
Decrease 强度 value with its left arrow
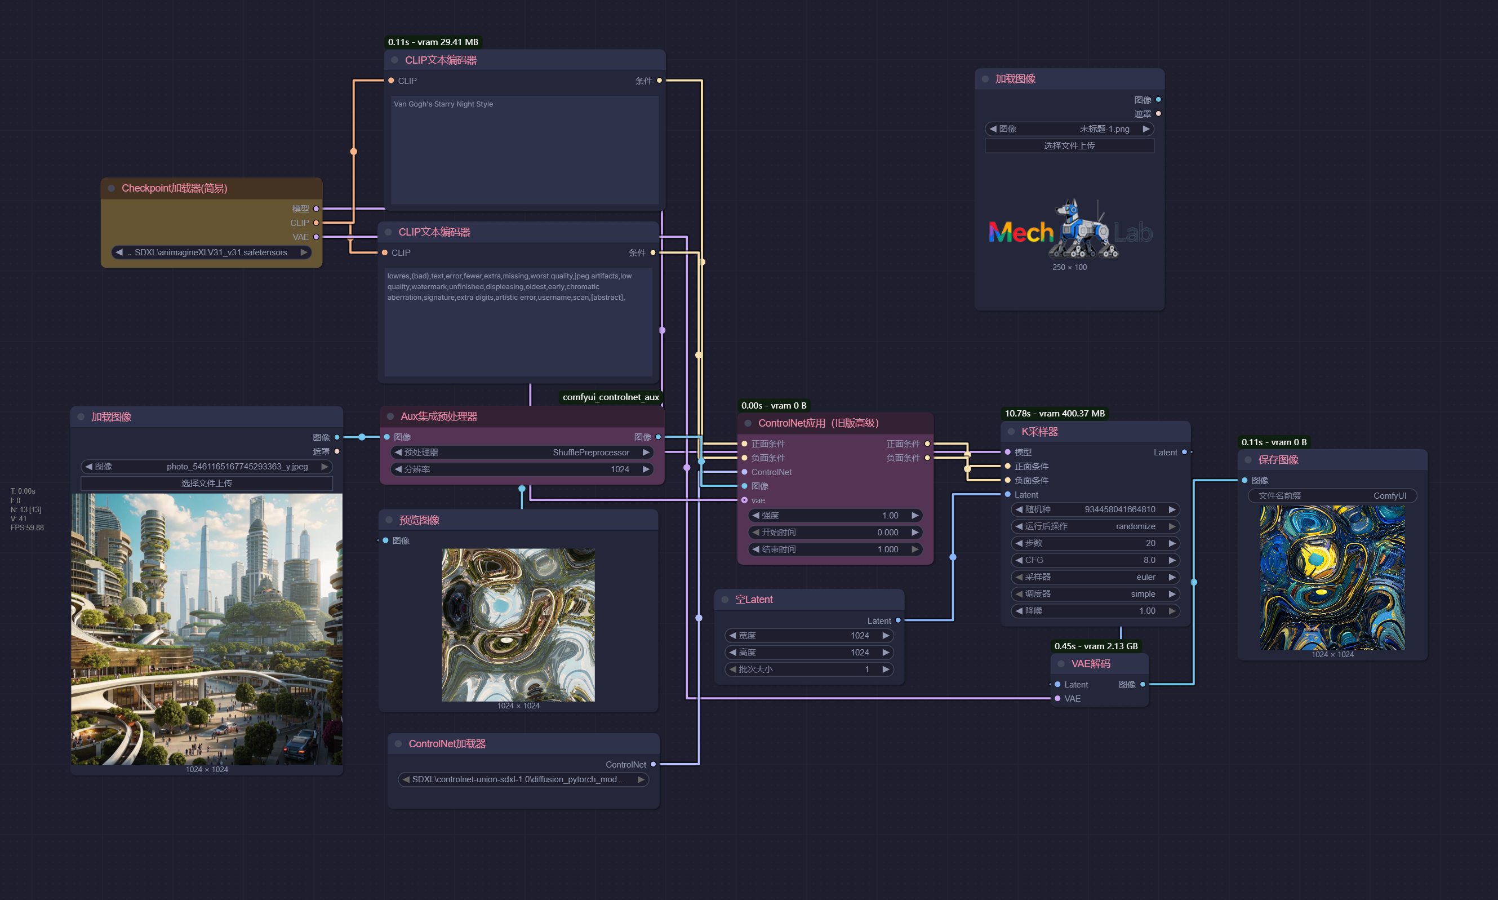pyautogui.click(x=755, y=516)
